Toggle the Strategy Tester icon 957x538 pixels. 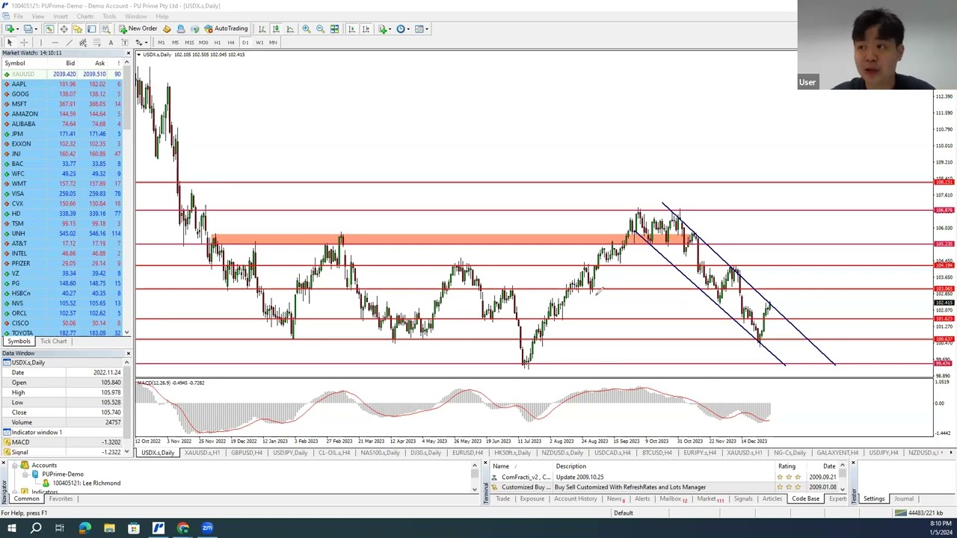(105, 28)
